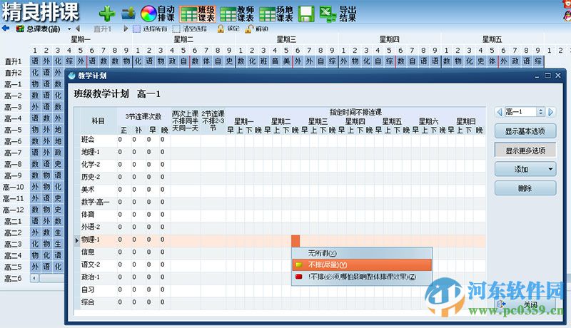Click the 高一1 class spinner field
Screen dimensions: 571x328
(x=525, y=112)
